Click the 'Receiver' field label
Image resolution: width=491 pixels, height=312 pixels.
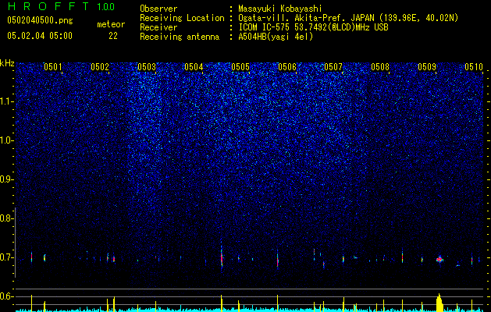pyautogui.click(x=158, y=27)
